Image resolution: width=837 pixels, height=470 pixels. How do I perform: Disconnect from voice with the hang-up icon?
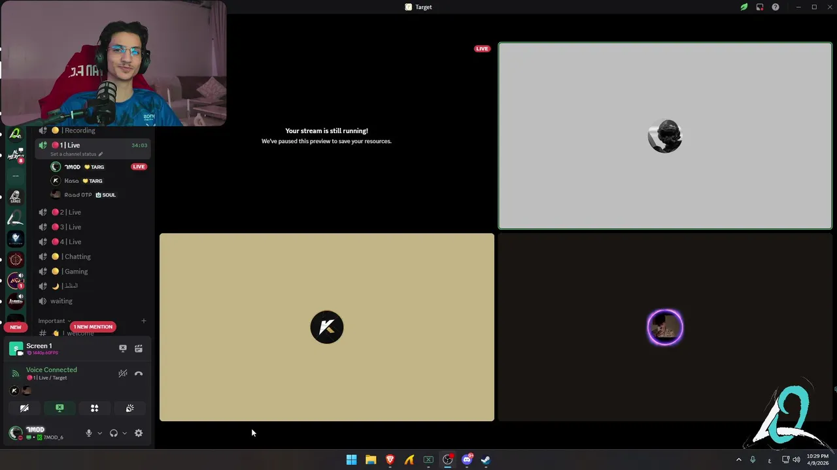pos(139,373)
